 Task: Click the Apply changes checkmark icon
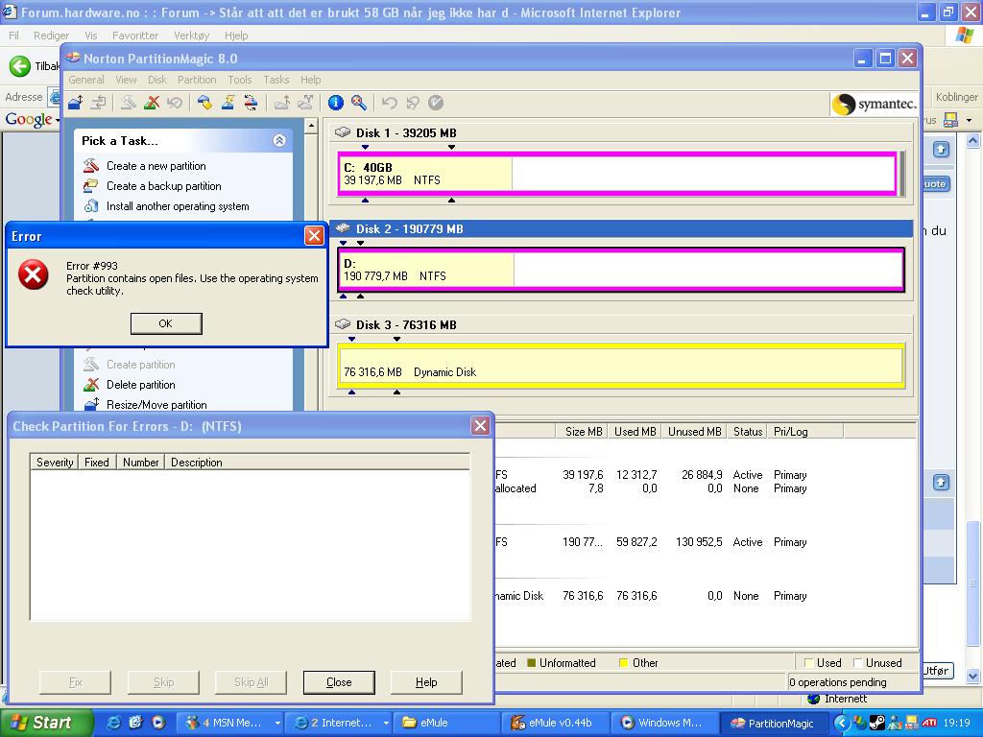click(436, 102)
